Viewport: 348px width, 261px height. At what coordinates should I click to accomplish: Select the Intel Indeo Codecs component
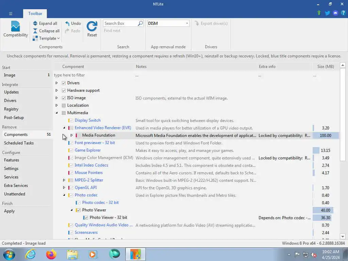[x=91, y=165]
